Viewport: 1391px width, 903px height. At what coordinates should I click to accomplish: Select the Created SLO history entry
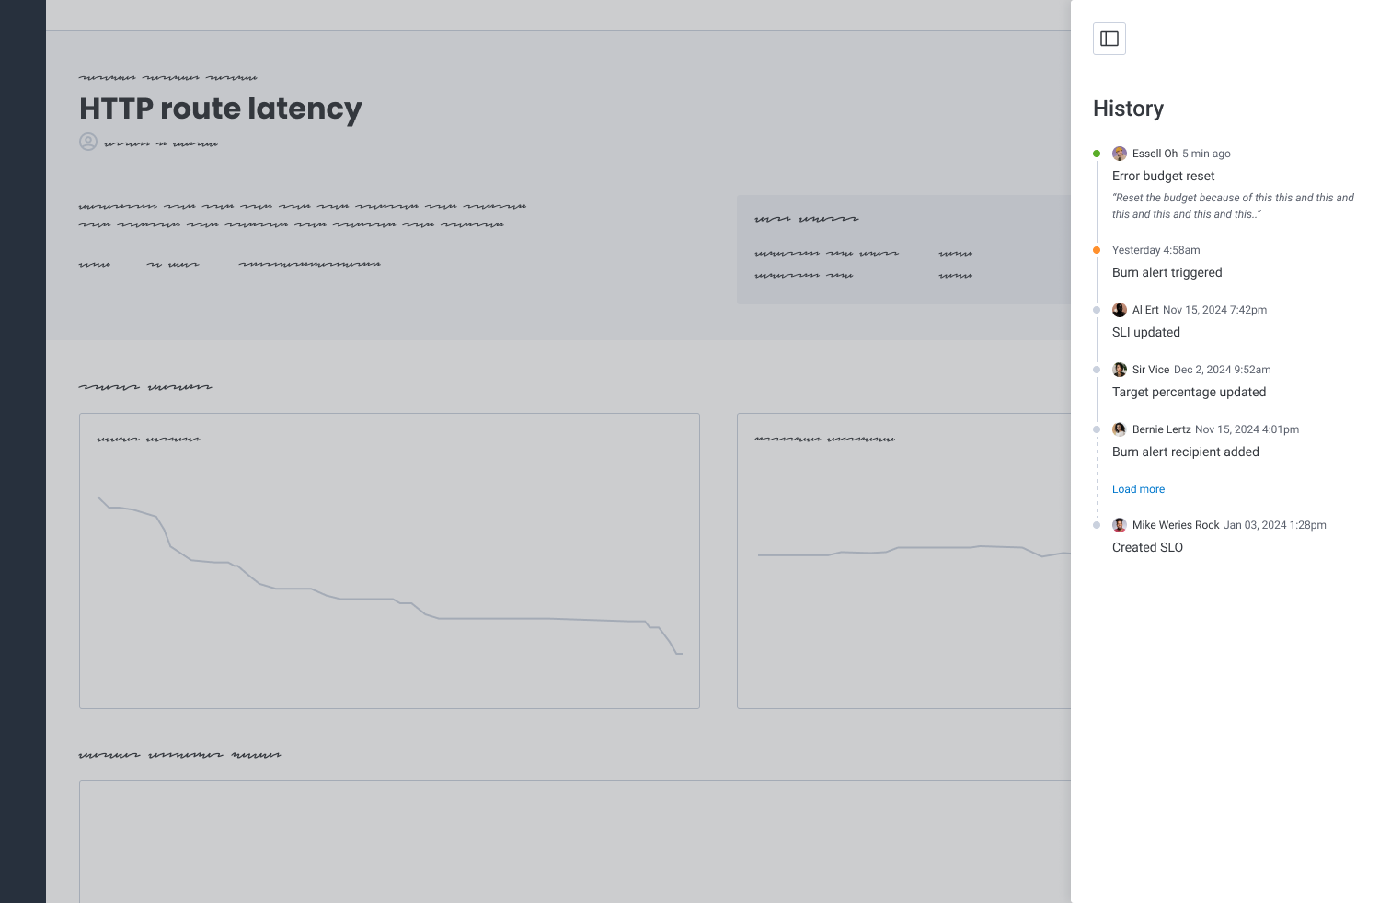tap(1147, 547)
